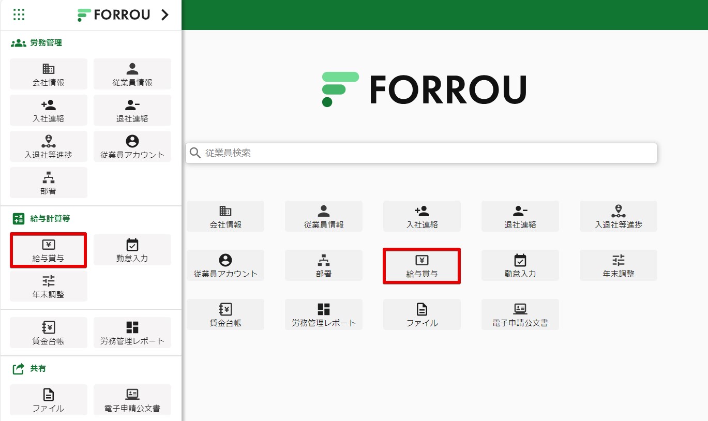
Task: Open 会社情報 tile on main dashboard
Action: tap(225, 216)
